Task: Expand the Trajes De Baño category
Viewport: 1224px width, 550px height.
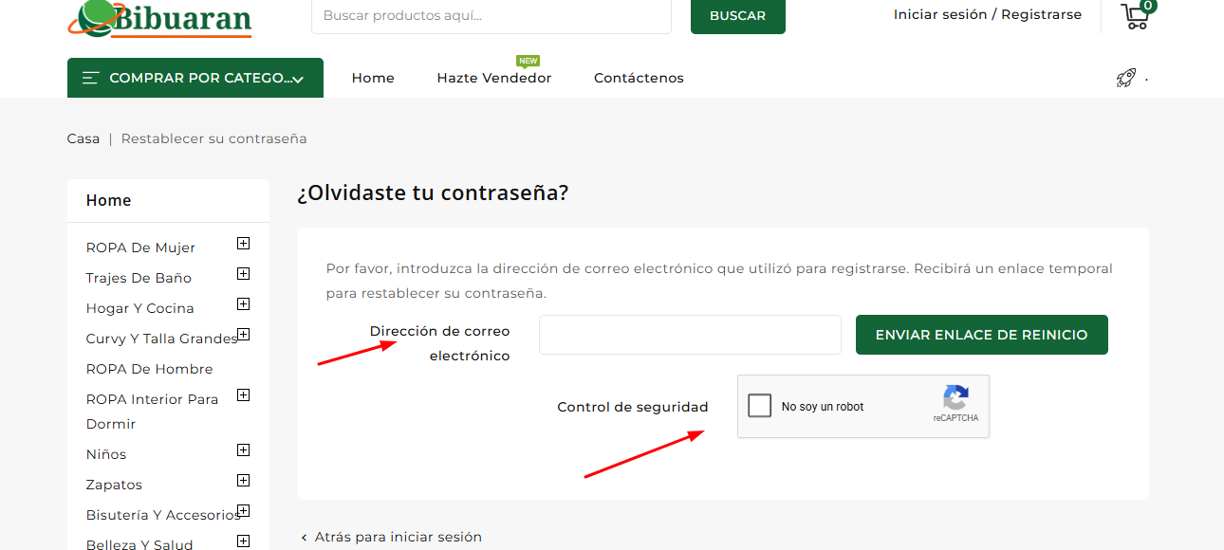Action: point(243,273)
